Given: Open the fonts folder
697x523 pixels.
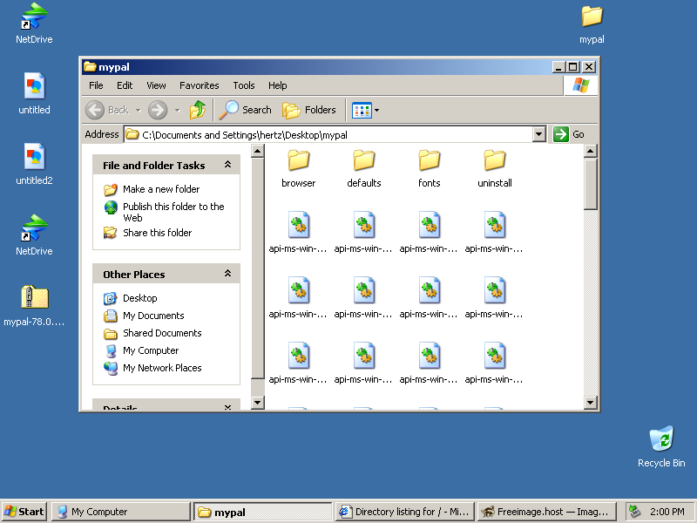Looking at the screenshot, I should click(x=429, y=168).
